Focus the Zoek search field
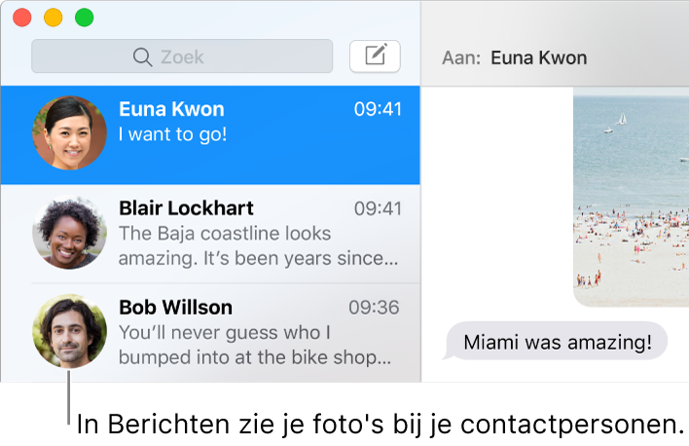Image resolution: width=689 pixels, height=446 pixels. 182,56
